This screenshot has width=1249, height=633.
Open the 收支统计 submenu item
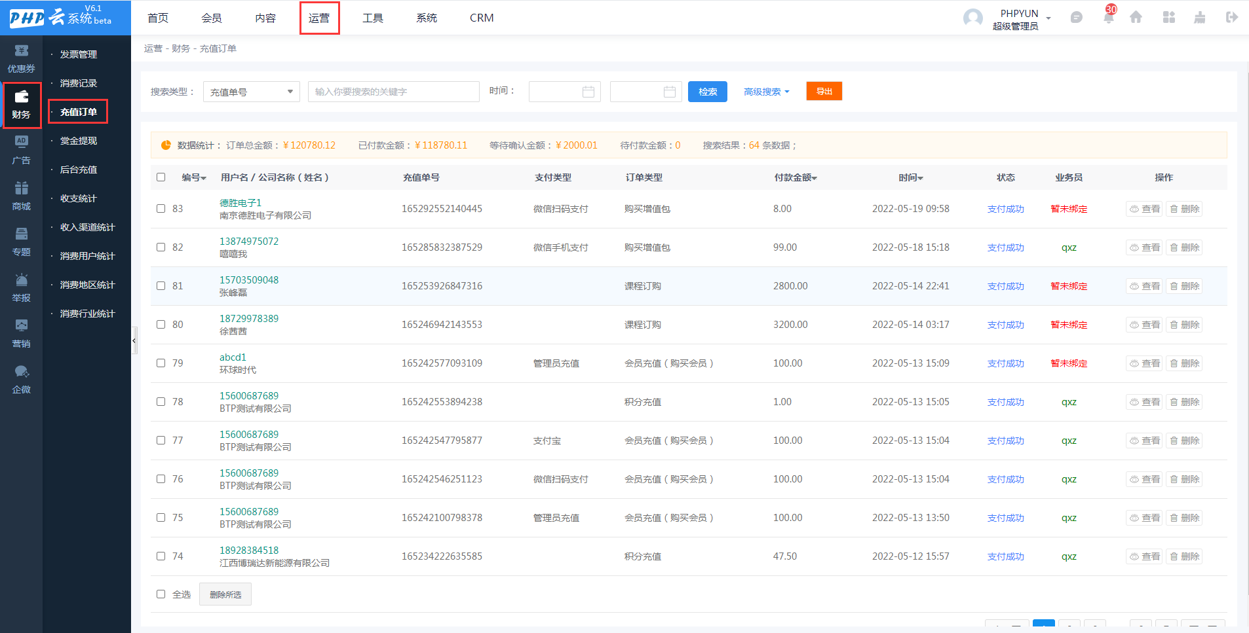79,198
